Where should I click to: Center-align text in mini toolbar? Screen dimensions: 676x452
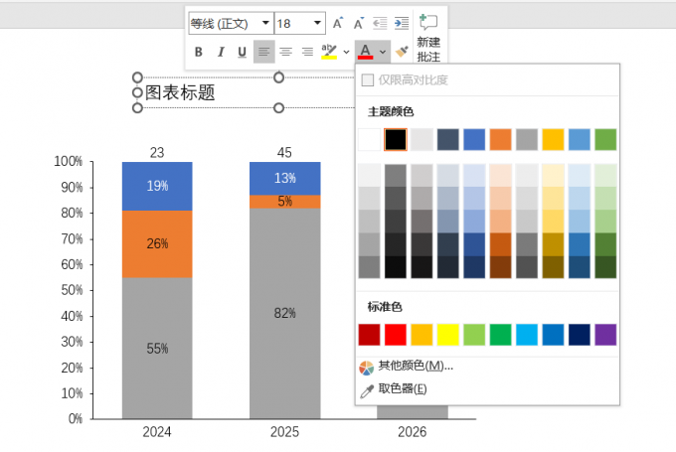click(285, 52)
